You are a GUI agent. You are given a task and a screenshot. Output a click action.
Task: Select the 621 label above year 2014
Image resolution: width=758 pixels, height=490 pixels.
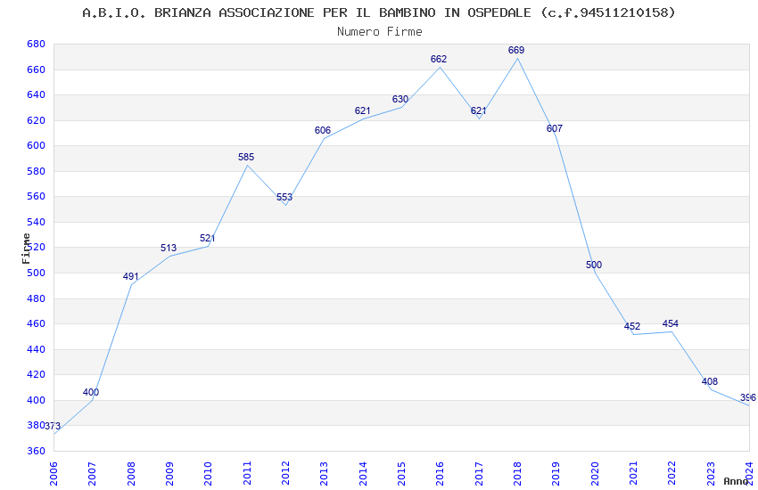(363, 111)
